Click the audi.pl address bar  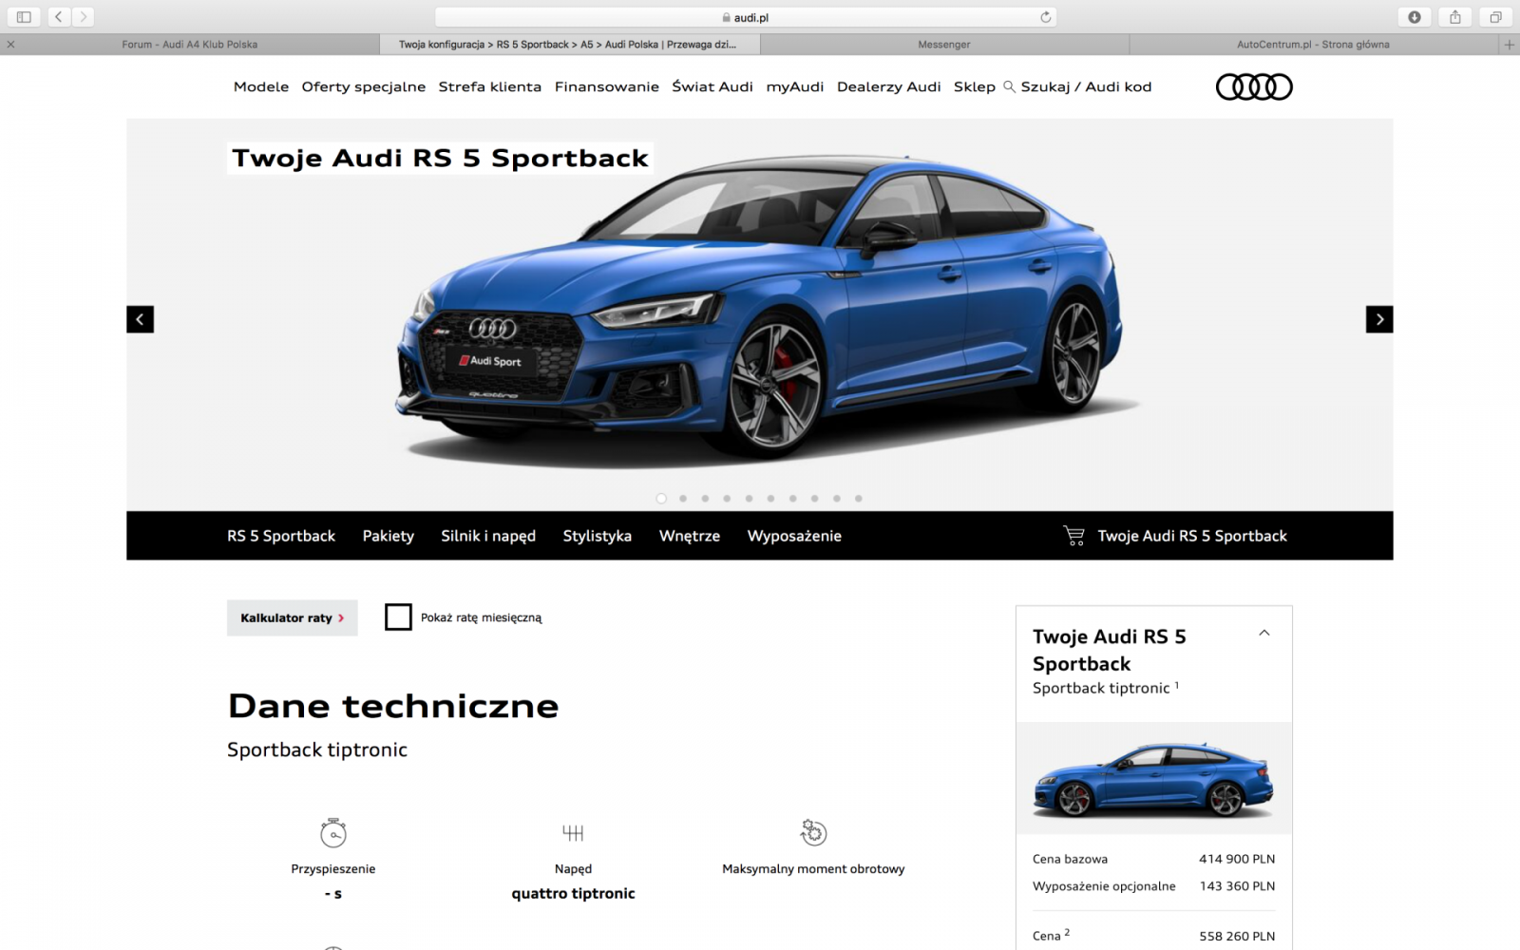tap(746, 17)
